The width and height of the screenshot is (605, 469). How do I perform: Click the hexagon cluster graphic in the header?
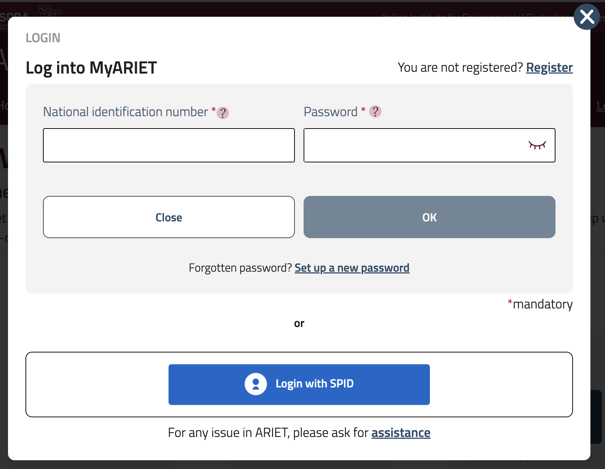(x=49, y=11)
